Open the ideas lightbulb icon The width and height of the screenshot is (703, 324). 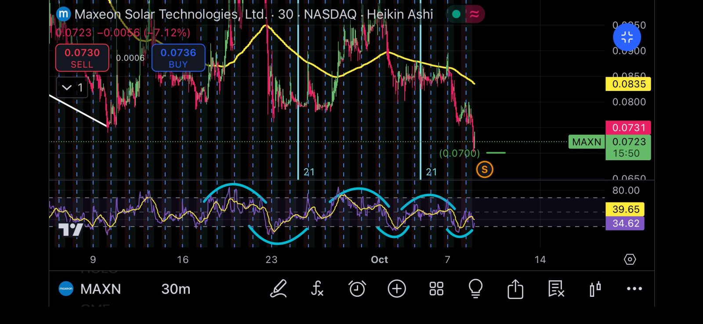(x=475, y=289)
